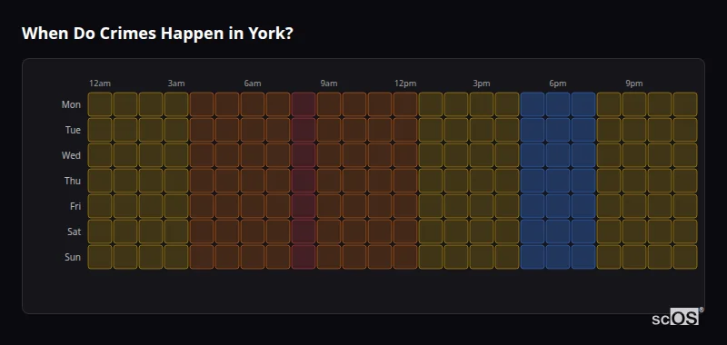This screenshot has height=345, width=727.
Task: Select the Saturday 9am heatmap cell
Action: pyautogui.click(x=329, y=232)
